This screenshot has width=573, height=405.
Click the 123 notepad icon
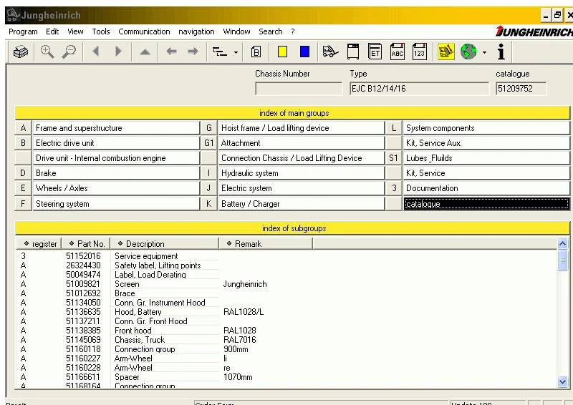pyautogui.click(x=419, y=52)
